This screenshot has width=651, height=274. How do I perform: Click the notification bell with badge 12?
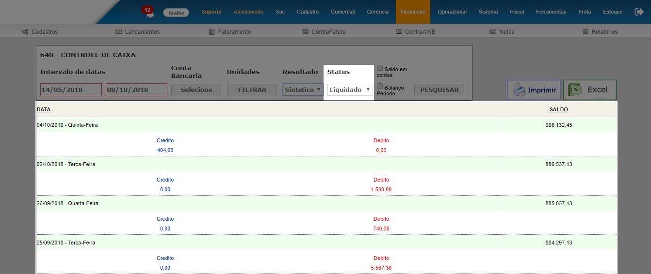point(149,13)
